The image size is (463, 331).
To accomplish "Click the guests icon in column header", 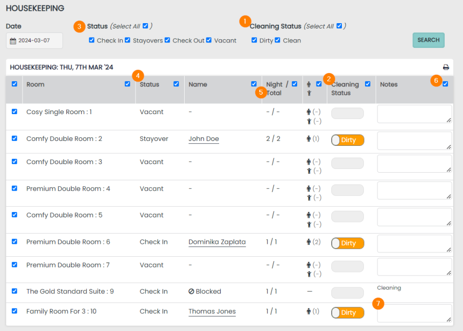I will (308, 88).
